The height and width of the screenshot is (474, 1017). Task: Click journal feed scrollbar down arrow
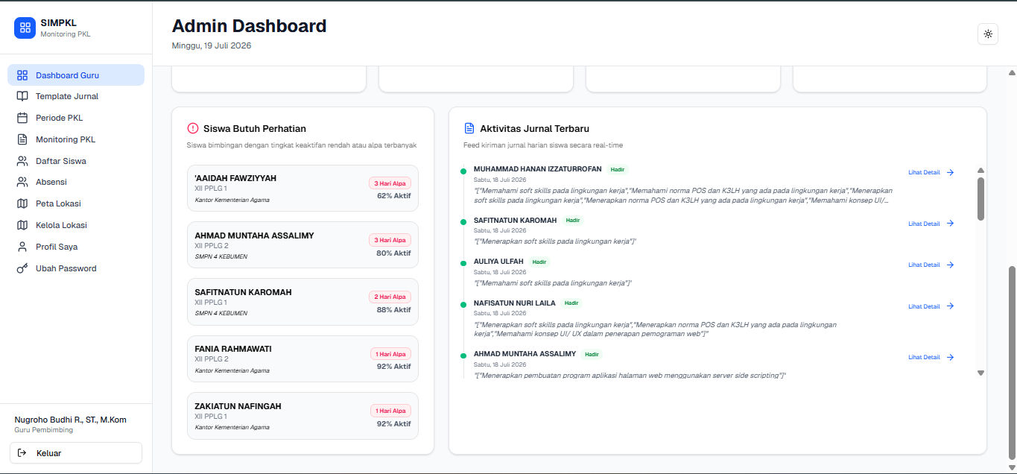(x=980, y=373)
